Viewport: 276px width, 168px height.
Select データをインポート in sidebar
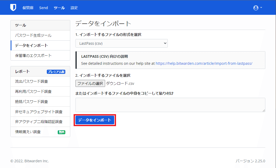point(40,46)
